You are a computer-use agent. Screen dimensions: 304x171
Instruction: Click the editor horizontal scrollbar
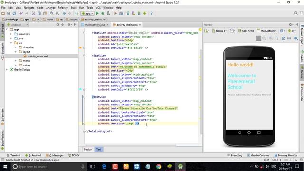pyautogui.click(x=131, y=145)
